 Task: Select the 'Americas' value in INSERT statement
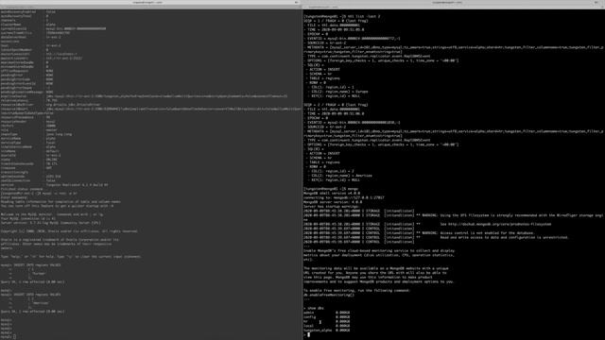tap(41, 303)
